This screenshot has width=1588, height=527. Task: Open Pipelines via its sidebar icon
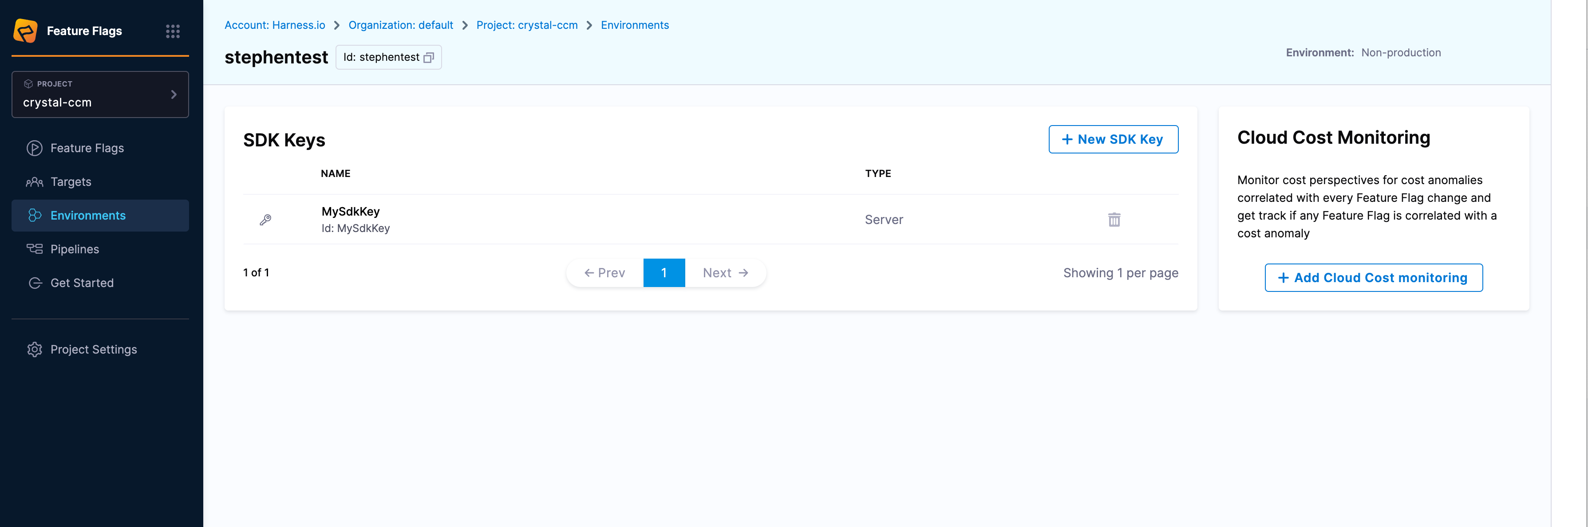coord(35,249)
